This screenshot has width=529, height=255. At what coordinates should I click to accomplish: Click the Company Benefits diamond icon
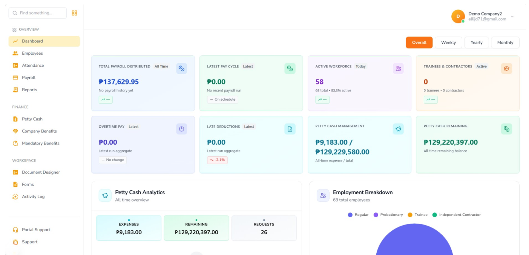tap(15, 131)
